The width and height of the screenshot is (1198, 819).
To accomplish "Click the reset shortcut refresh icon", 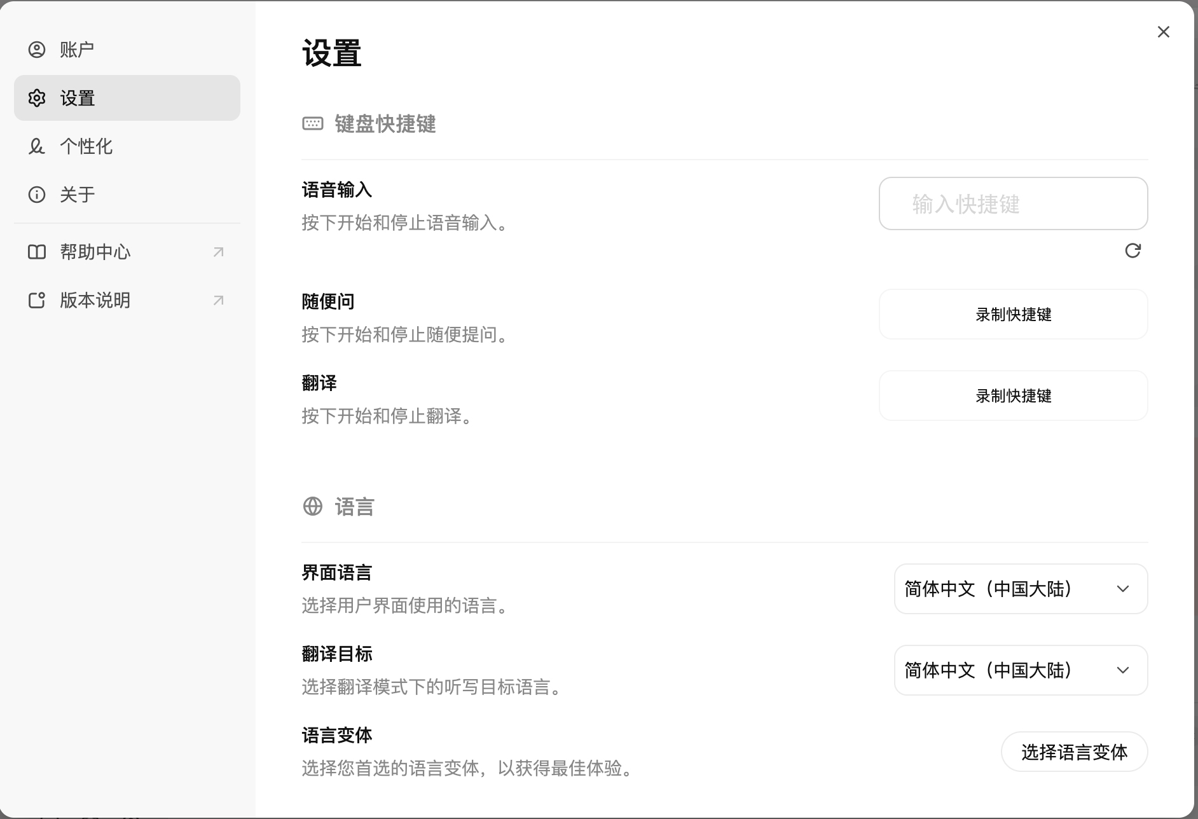I will [1133, 251].
